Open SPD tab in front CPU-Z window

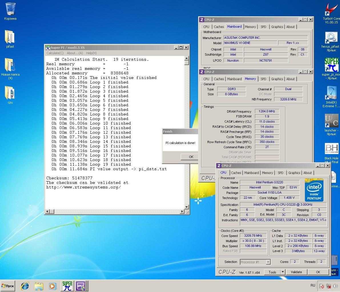280,173
